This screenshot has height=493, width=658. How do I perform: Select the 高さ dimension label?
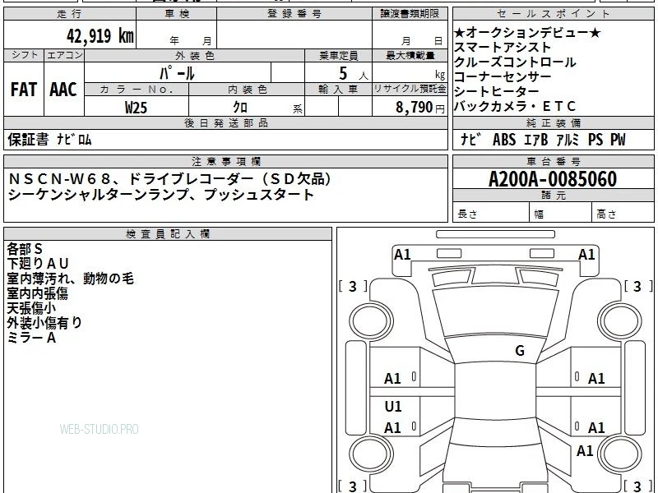pos(606,214)
